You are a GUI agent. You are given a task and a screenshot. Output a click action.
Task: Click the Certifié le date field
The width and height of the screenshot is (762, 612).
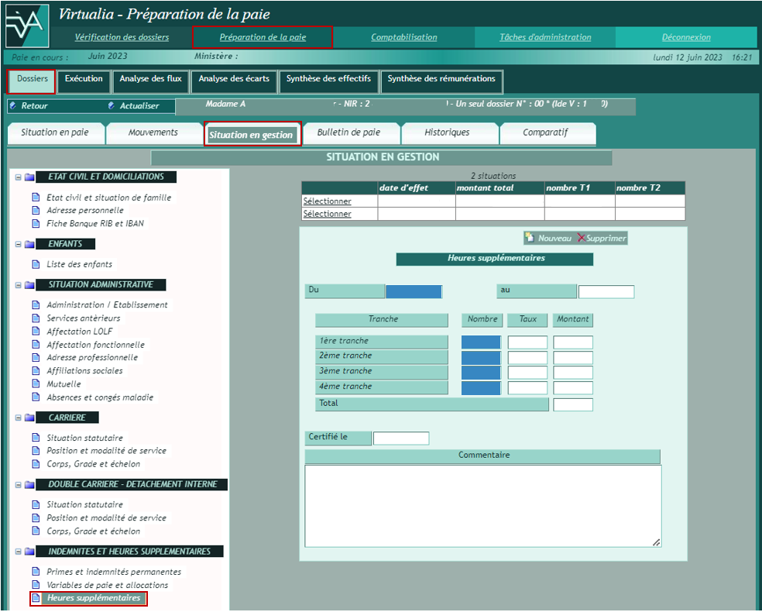pos(400,438)
